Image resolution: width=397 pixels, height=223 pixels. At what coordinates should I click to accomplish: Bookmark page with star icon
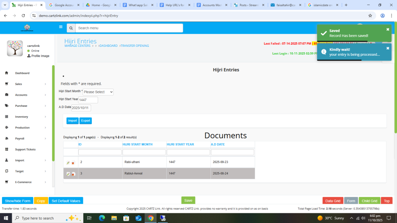click(370, 15)
